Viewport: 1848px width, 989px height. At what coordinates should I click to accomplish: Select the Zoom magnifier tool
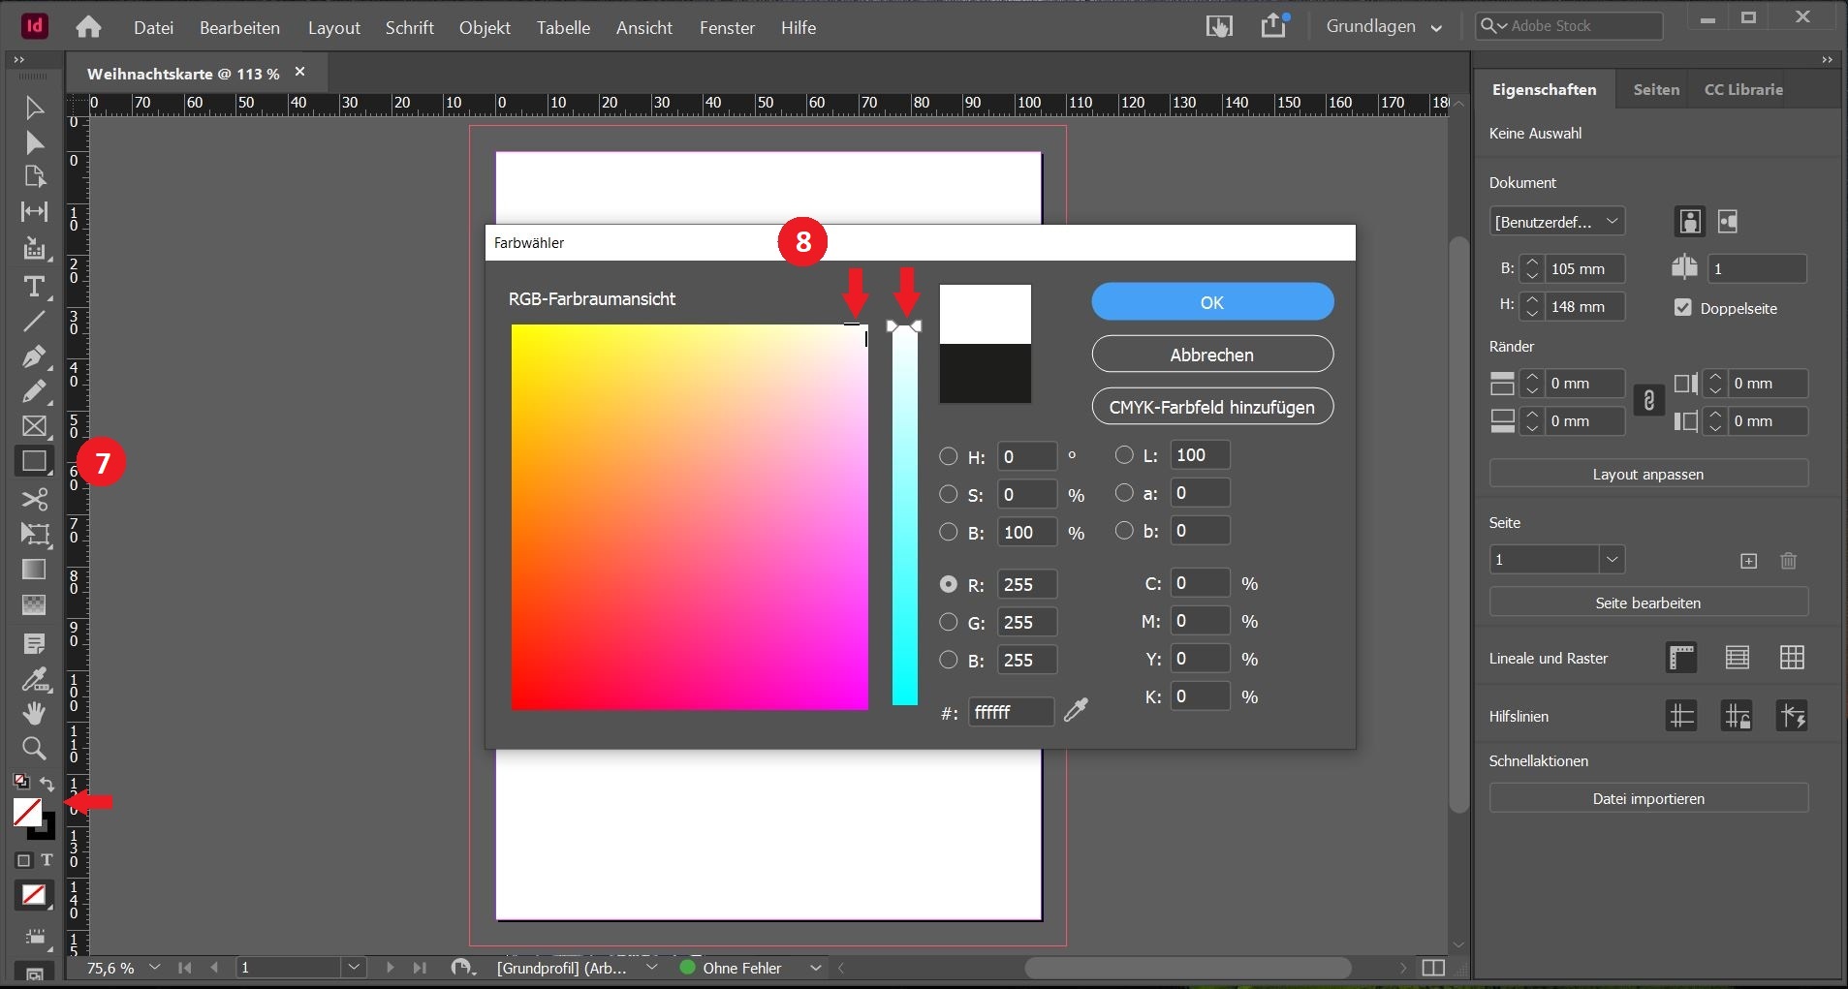34,748
